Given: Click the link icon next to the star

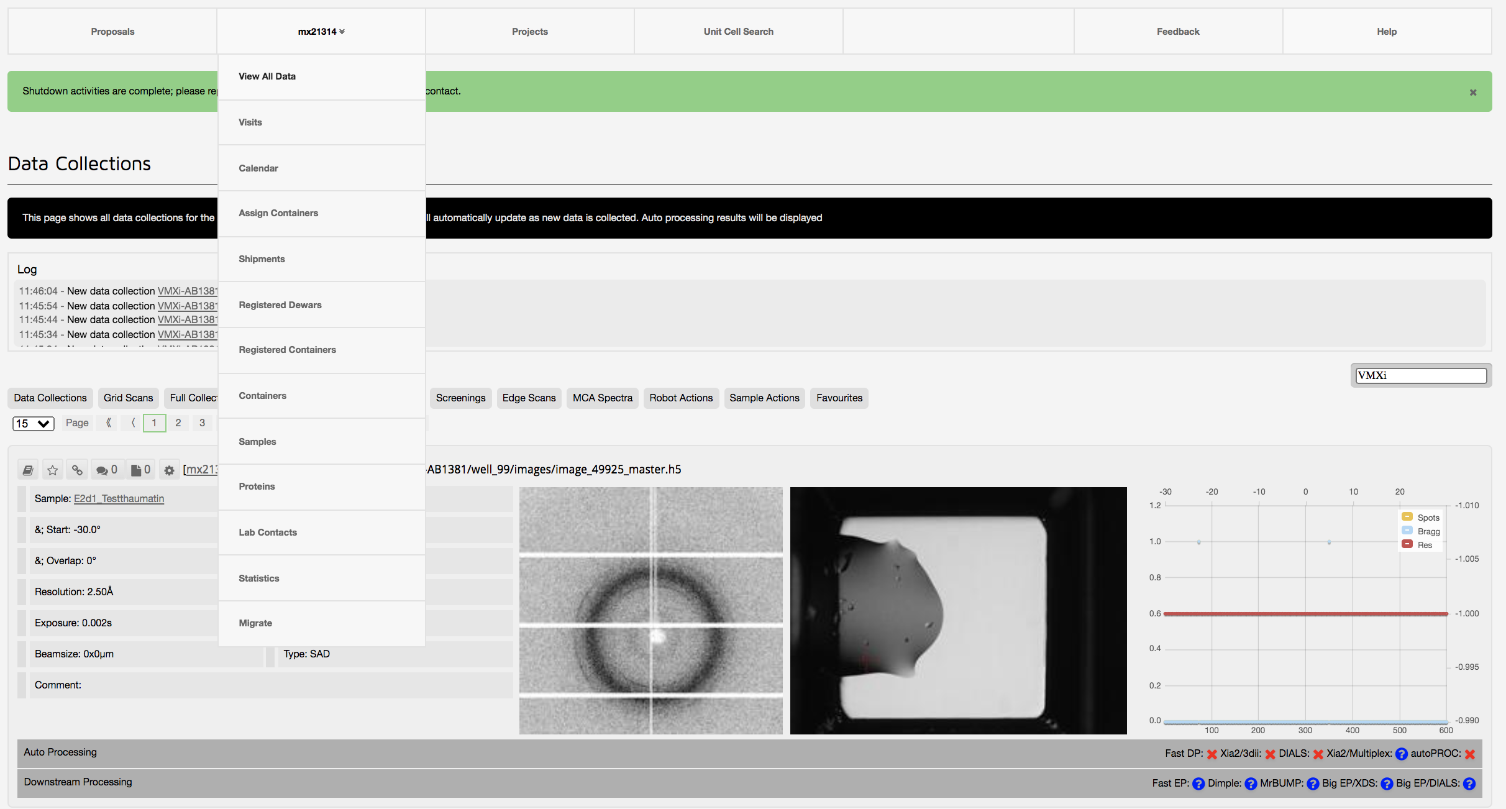Looking at the screenshot, I should [77, 469].
